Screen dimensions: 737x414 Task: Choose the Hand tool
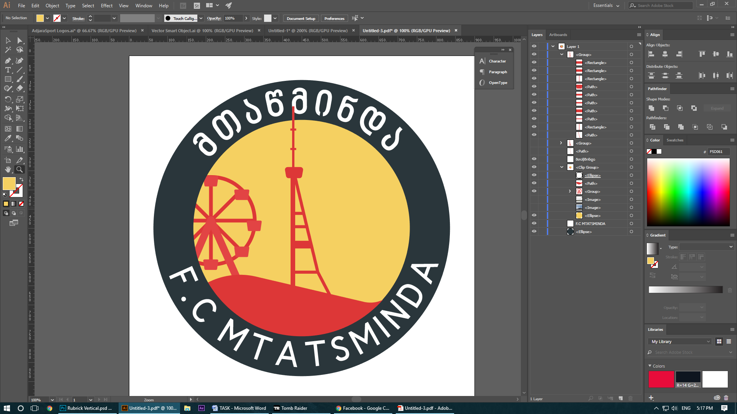[x=8, y=169]
